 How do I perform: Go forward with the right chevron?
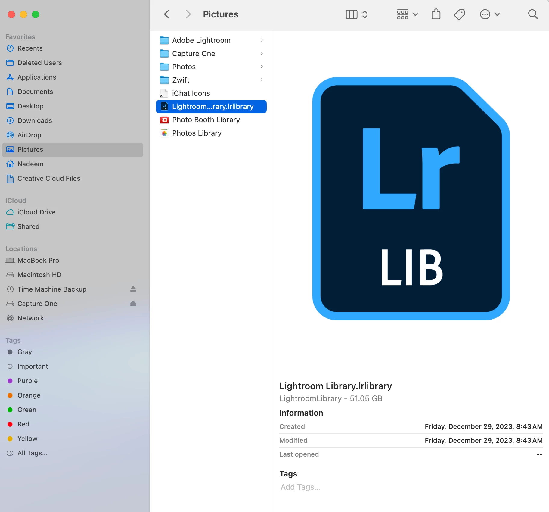pyautogui.click(x=188, y=14)
